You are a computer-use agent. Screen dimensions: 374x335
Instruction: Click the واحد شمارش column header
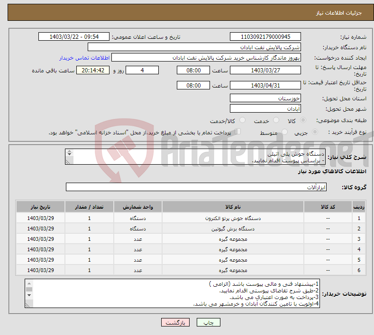pos(138,207)
